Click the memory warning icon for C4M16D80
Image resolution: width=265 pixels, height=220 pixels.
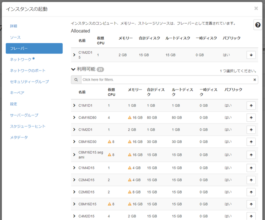[x=129, y=118]
